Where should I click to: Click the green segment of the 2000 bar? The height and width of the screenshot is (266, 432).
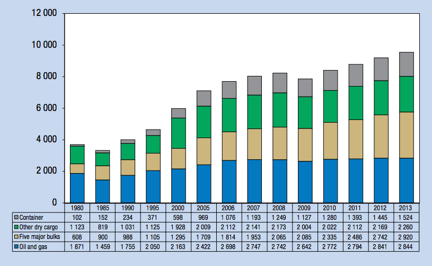tap(179, 133)
